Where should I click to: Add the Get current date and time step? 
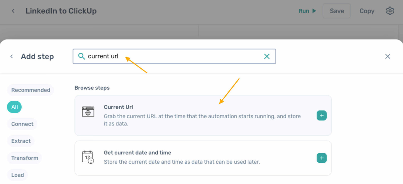322,158
